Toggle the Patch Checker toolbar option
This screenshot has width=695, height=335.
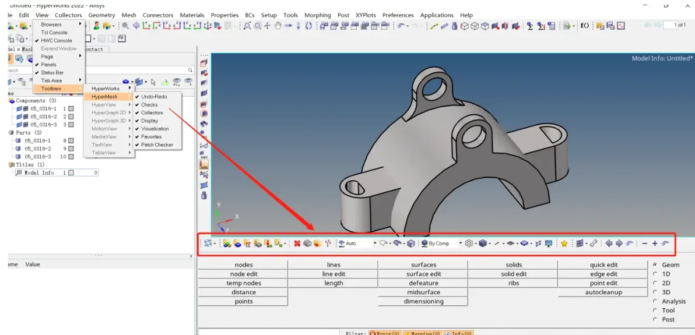(158, 144)
